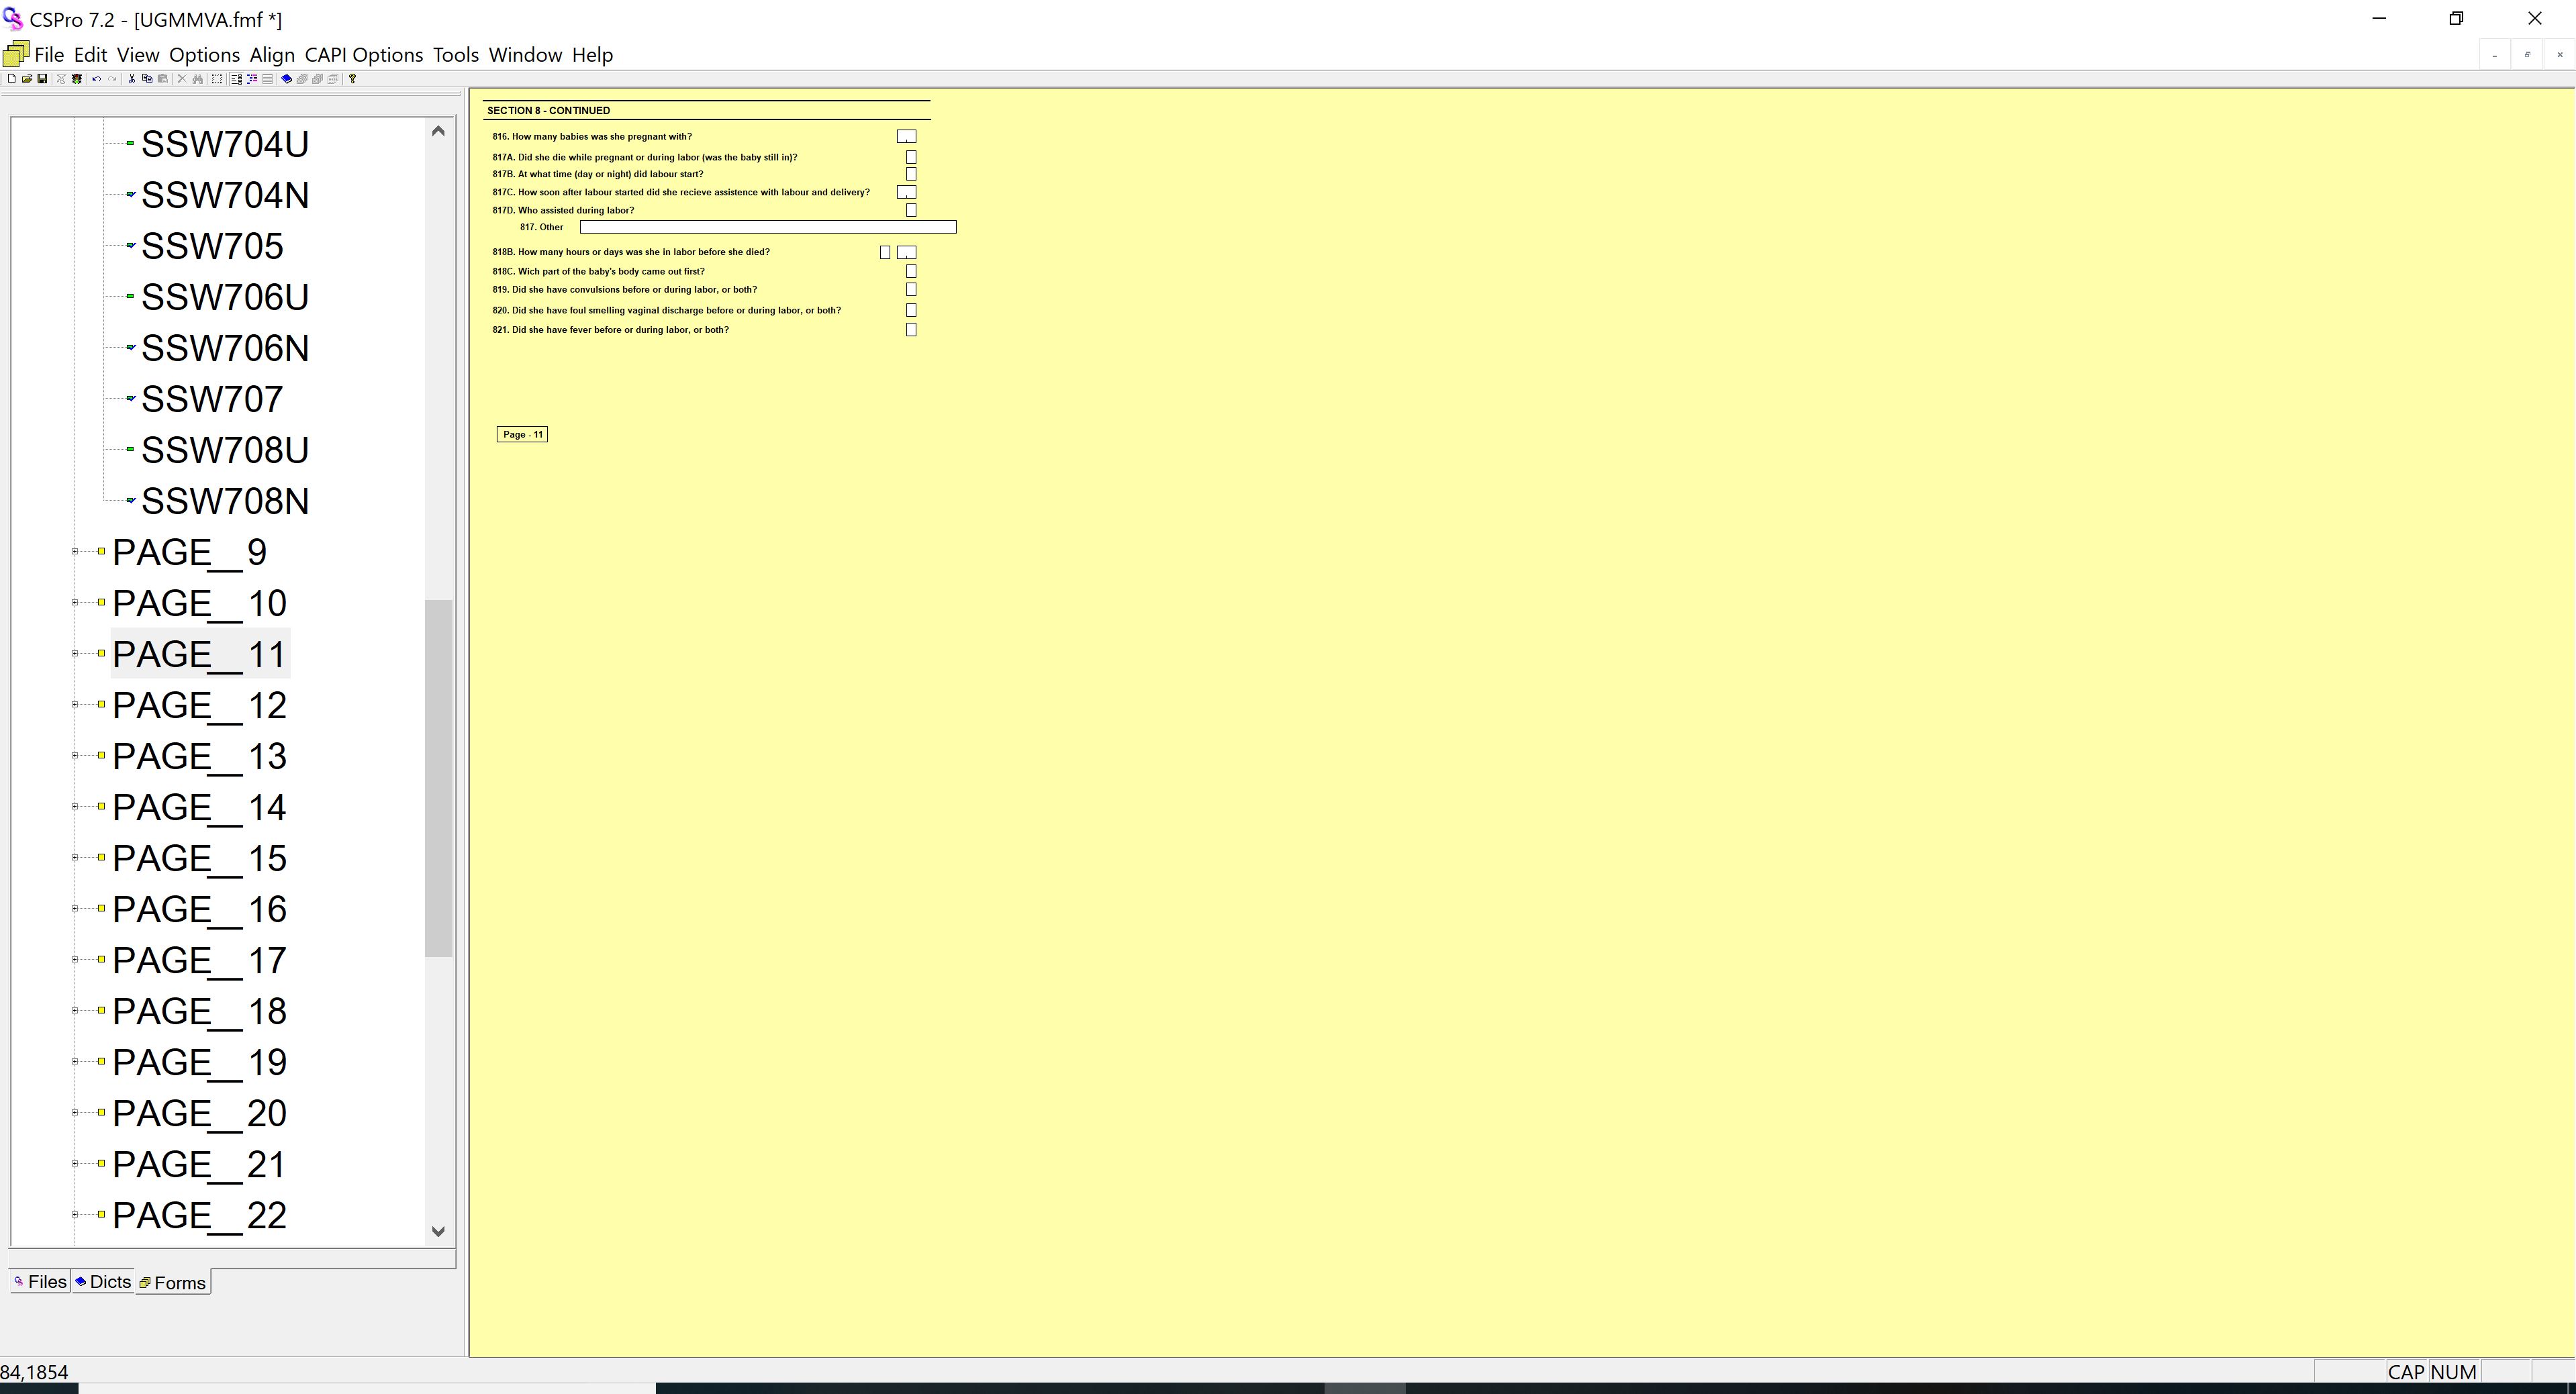Expand the PAGE__18 tree node
This screenshot has width=2576, height=1394.
(75, 1010)
